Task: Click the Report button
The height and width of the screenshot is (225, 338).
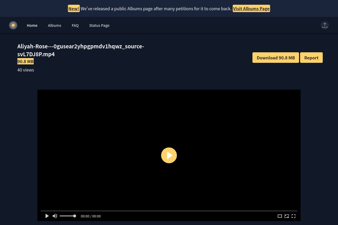Action: point(311,58)
